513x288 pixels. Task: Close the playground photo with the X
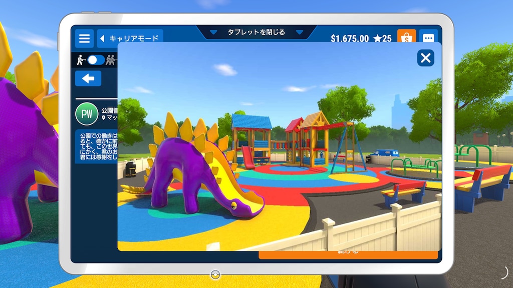tap(425, 58)
